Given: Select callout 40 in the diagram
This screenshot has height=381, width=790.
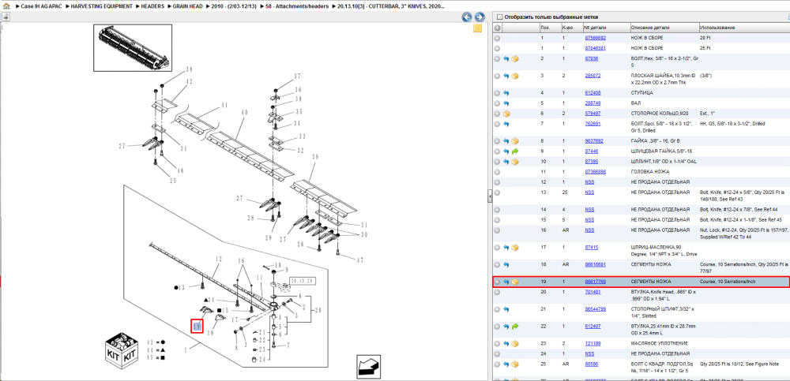Looking at the screenshot, I should 245,114.
